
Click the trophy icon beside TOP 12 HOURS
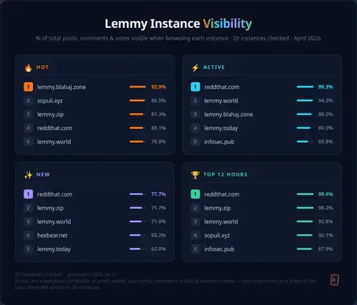coord(195,175)
